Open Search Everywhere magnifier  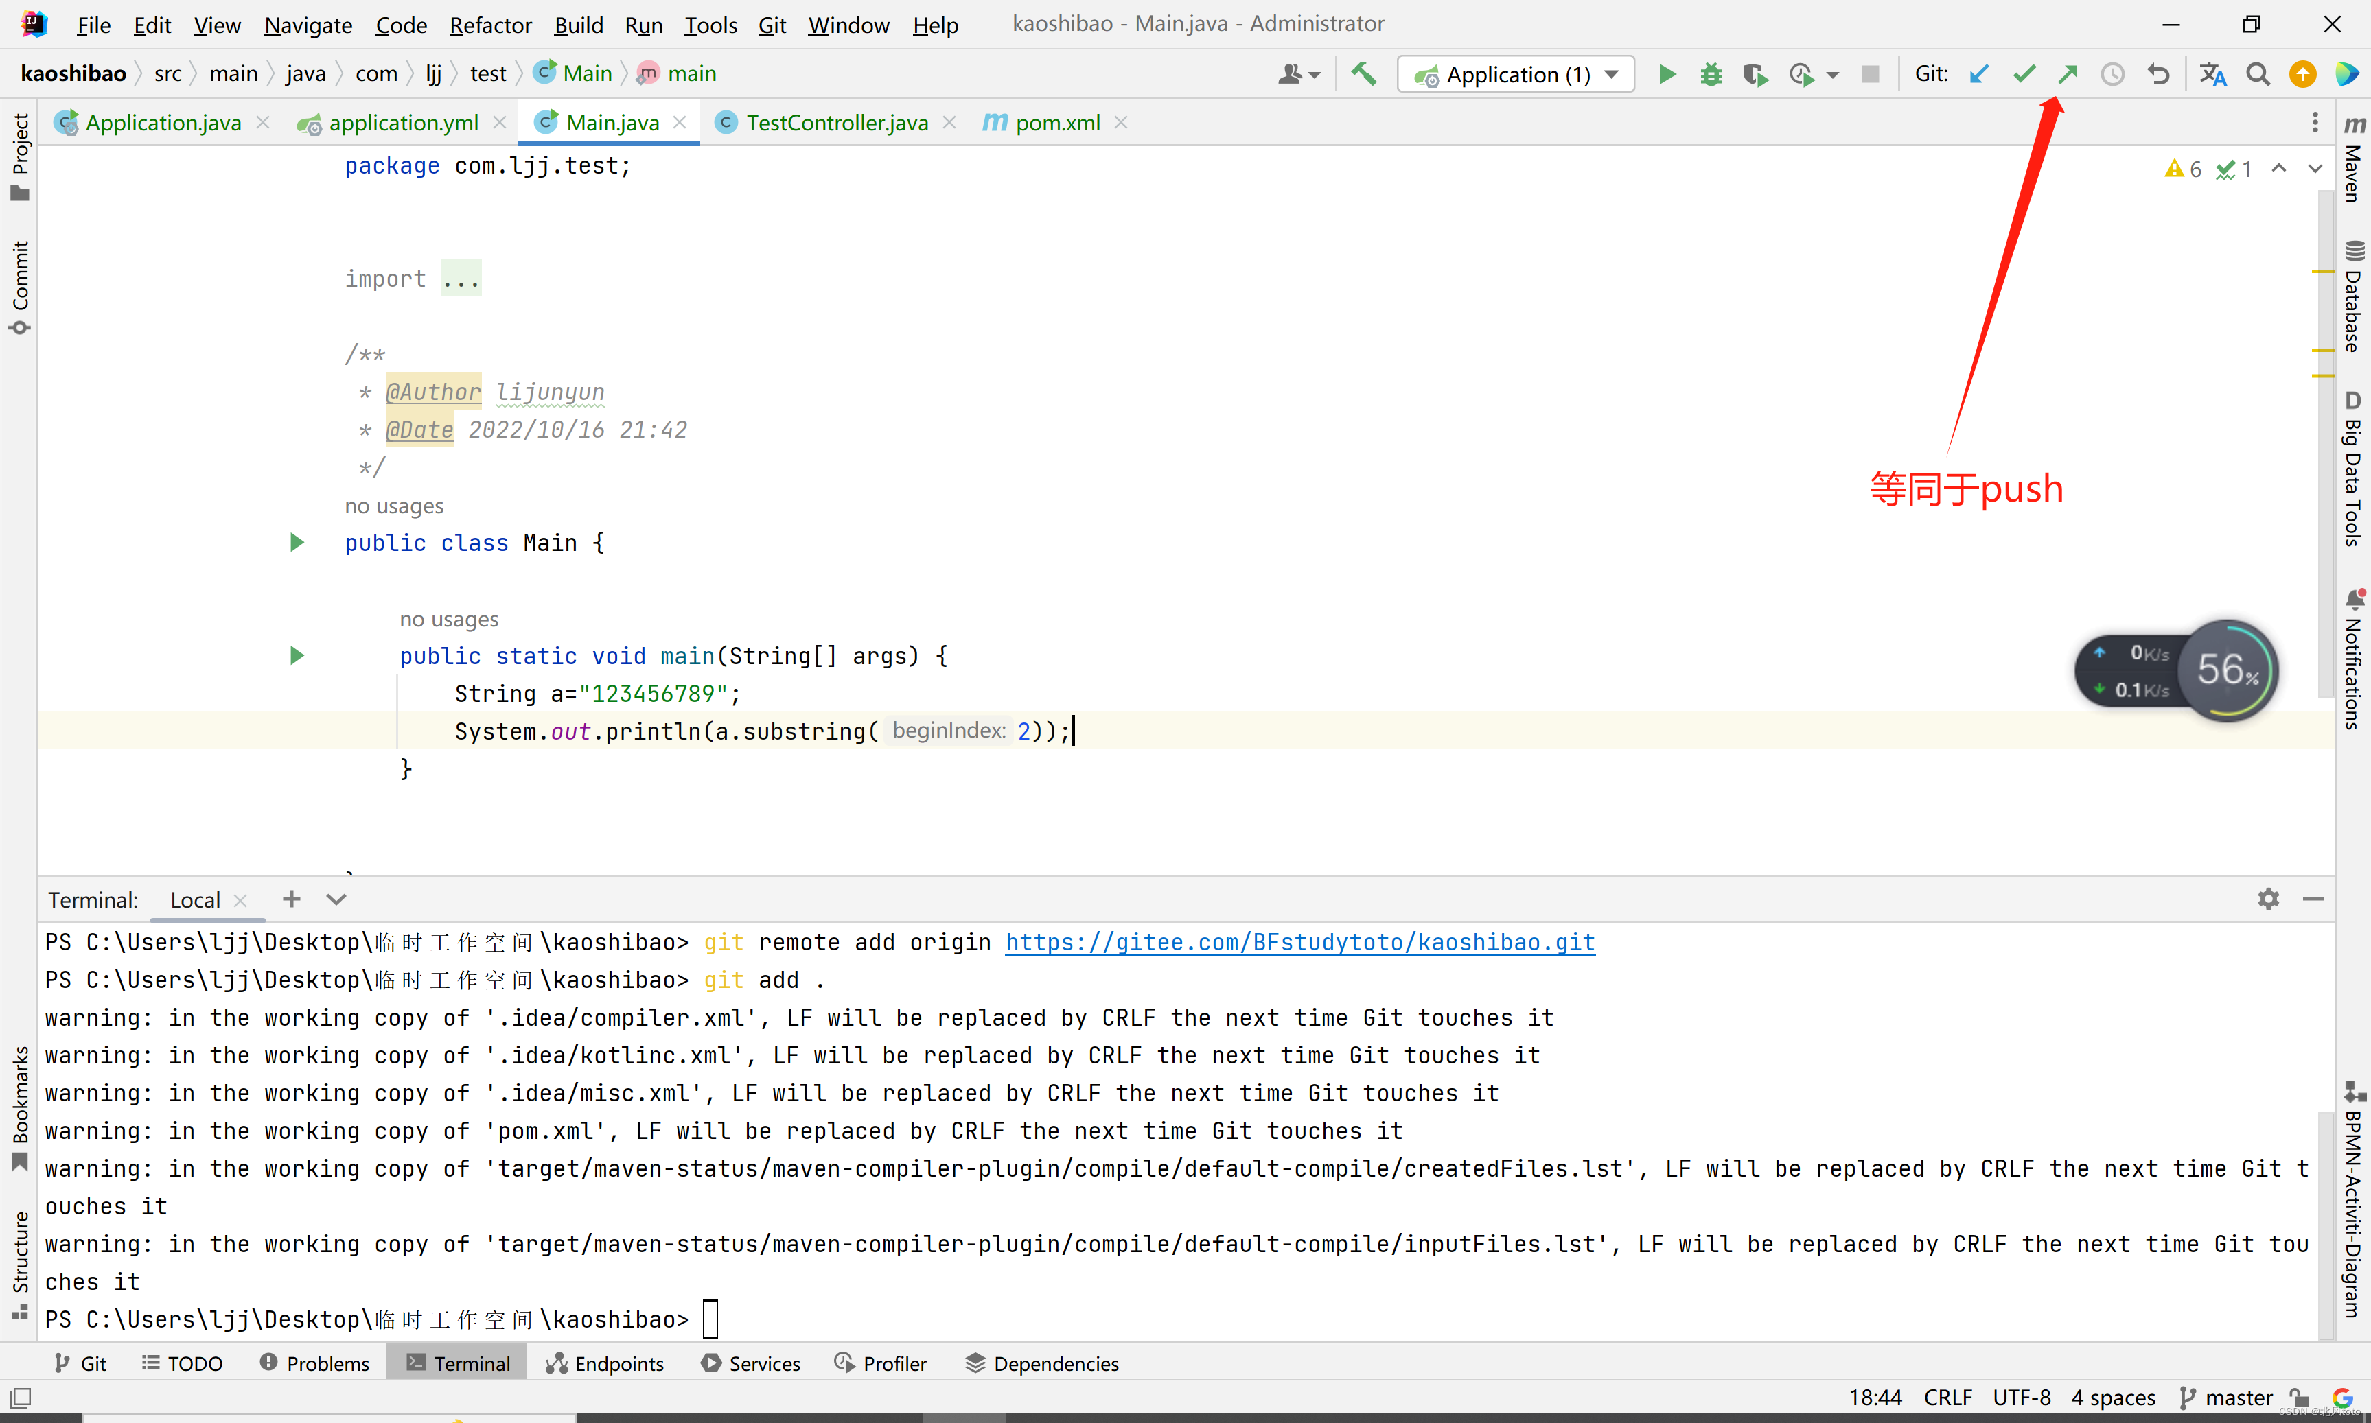[2258, 74]
